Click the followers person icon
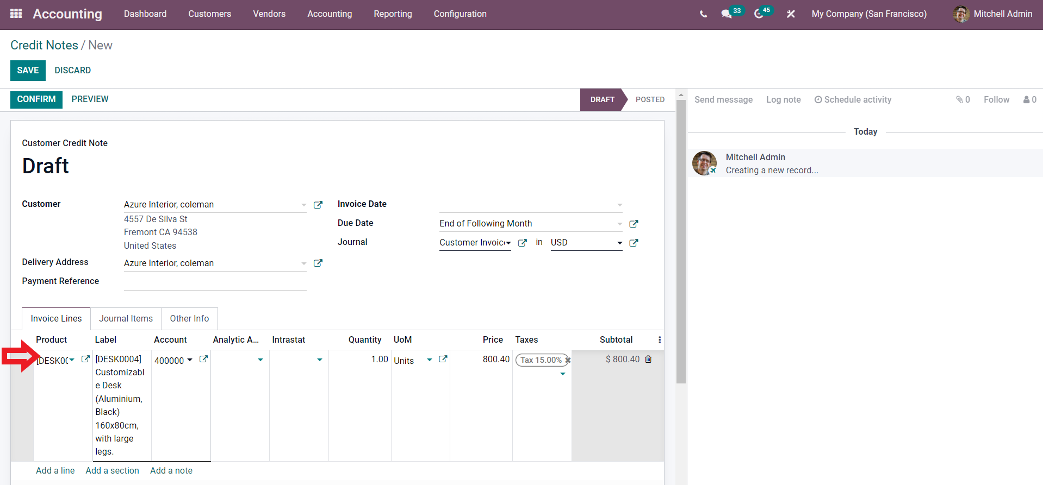This screenshot has width=1043, height=485. pyautogui.click(x=1027, y=99)
